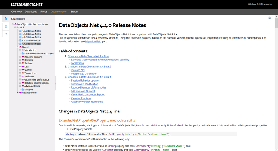Click the book icon next to Domains

23,60
